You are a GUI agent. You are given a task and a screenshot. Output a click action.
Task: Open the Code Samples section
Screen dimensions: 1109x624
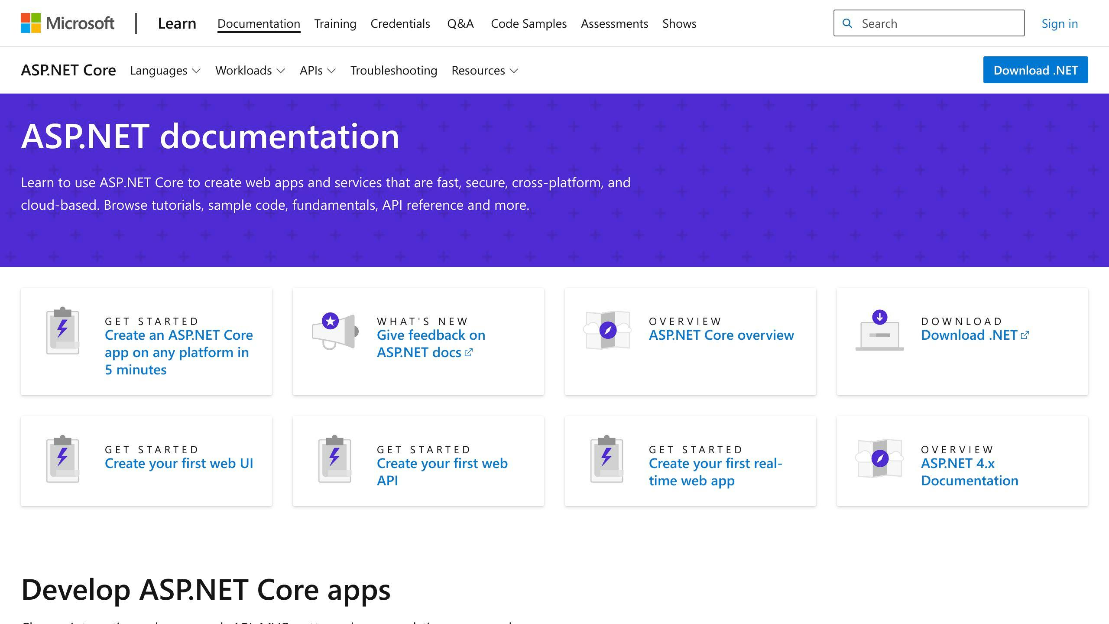(x=529, y=23)
